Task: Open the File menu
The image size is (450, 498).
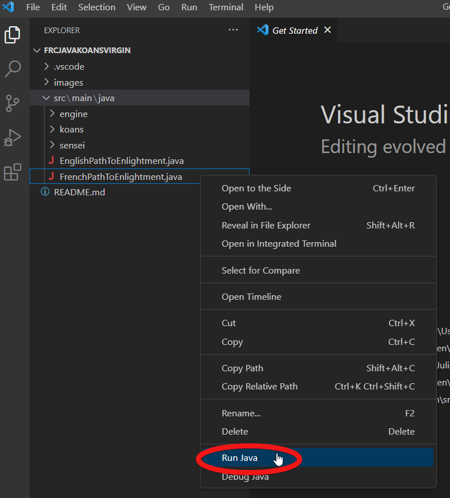Action: point(33,7)
